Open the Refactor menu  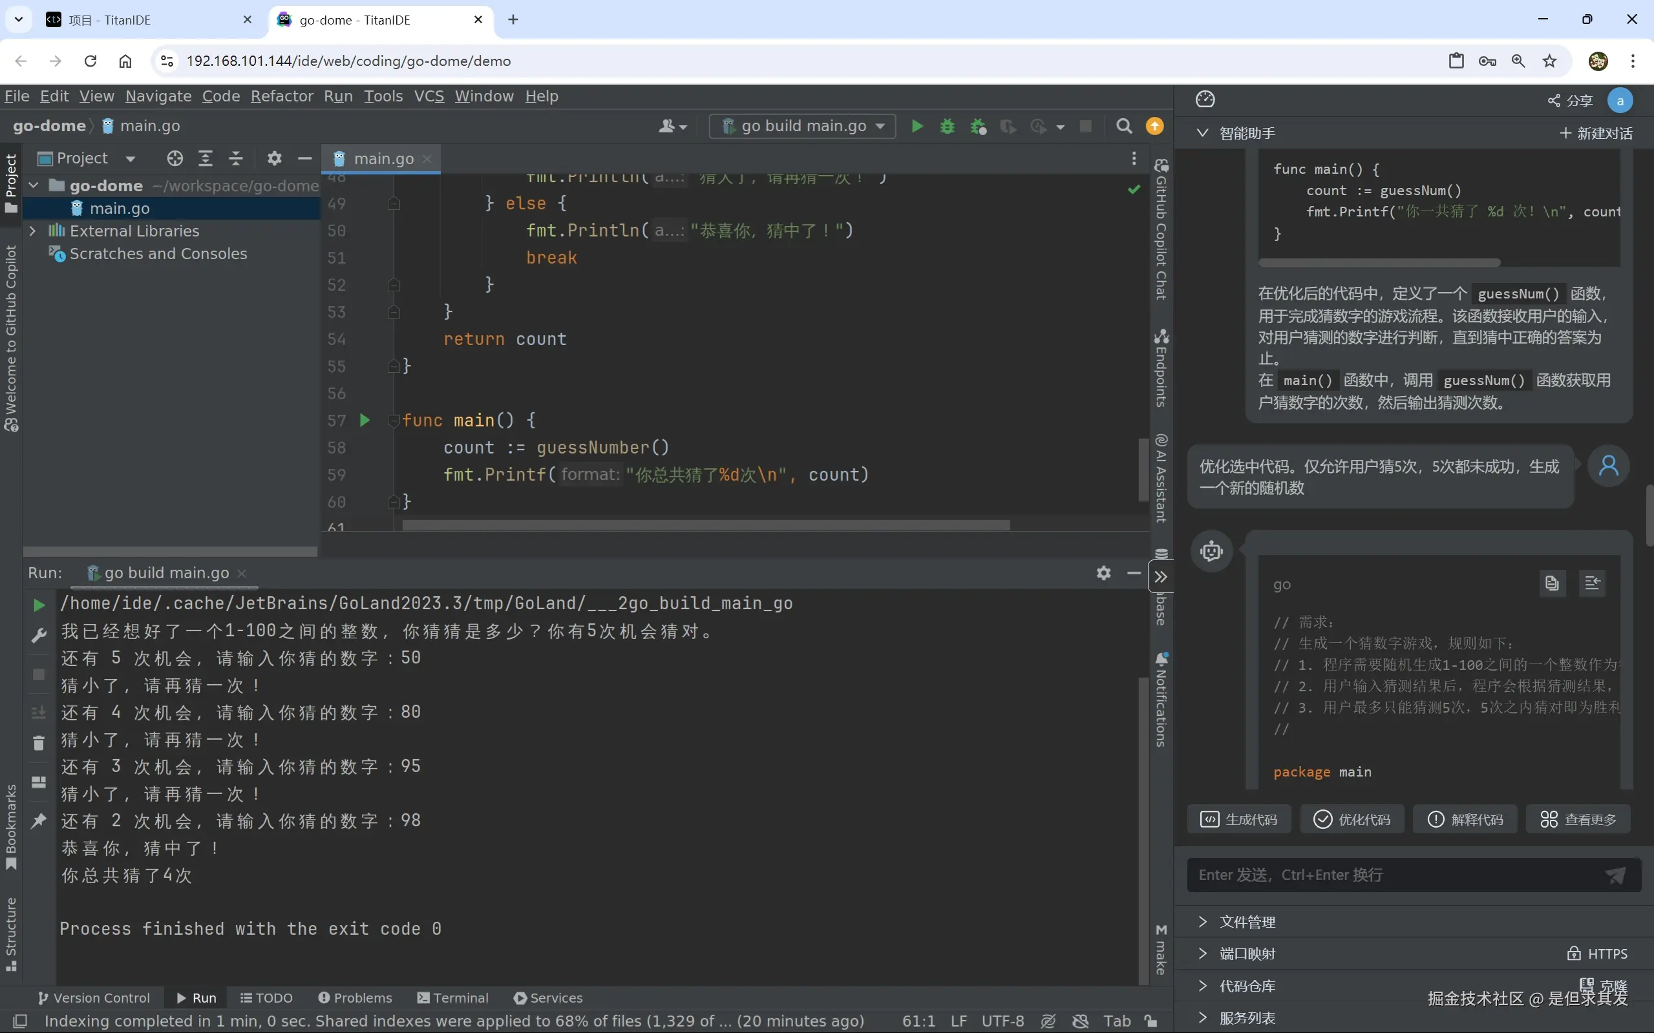point(282,96)
